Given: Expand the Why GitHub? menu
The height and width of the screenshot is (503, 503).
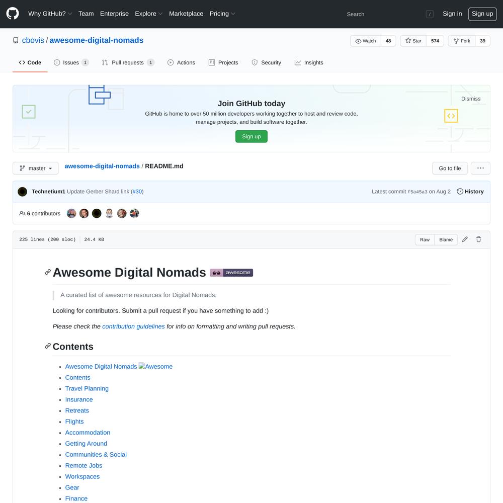Looking at the screenshot, I should click(50, 14).
